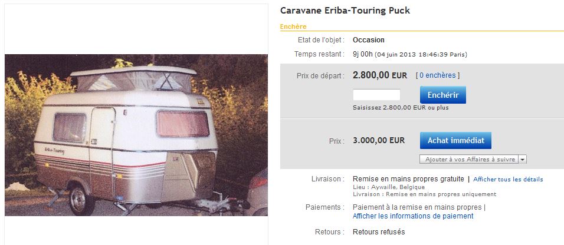Focus the bid amount input field
Image resolution: width=564 pixels, height=245 pixels.
click(376, 95)
